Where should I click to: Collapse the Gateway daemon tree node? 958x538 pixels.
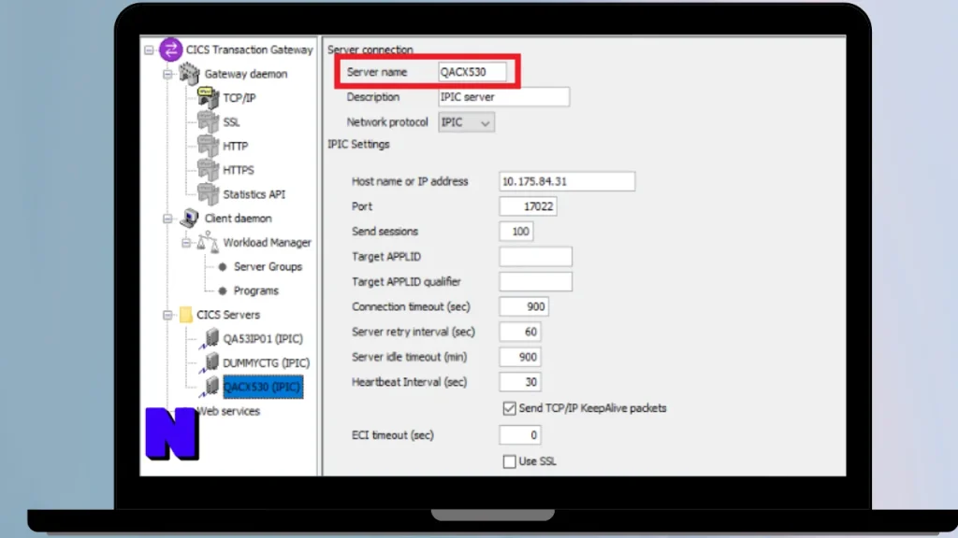pos(167,74)
